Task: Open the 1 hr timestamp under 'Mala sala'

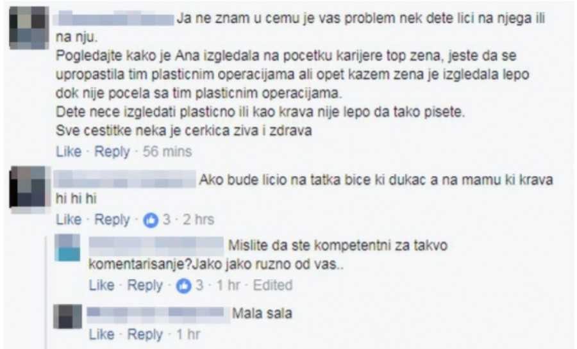Action: pos(188,334)
